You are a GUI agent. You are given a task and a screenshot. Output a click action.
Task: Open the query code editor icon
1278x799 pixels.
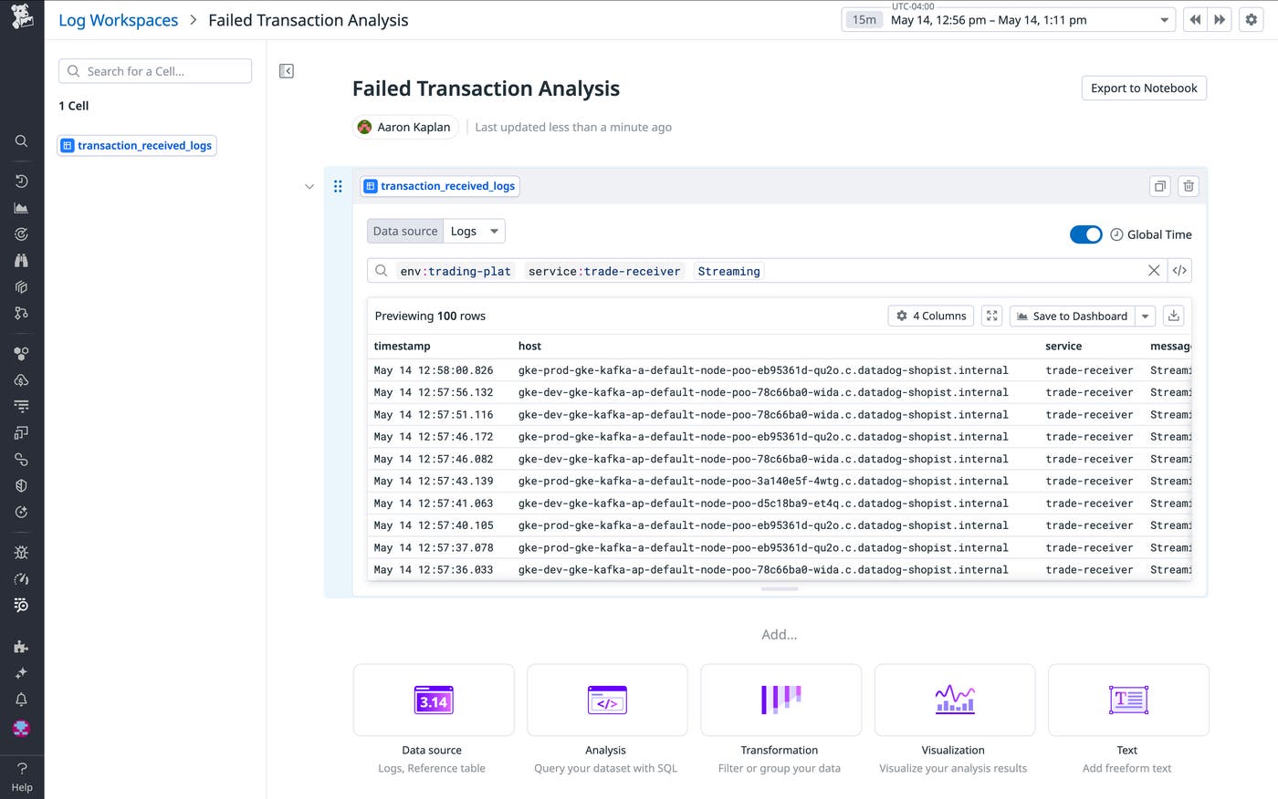tap(1179, 271)
